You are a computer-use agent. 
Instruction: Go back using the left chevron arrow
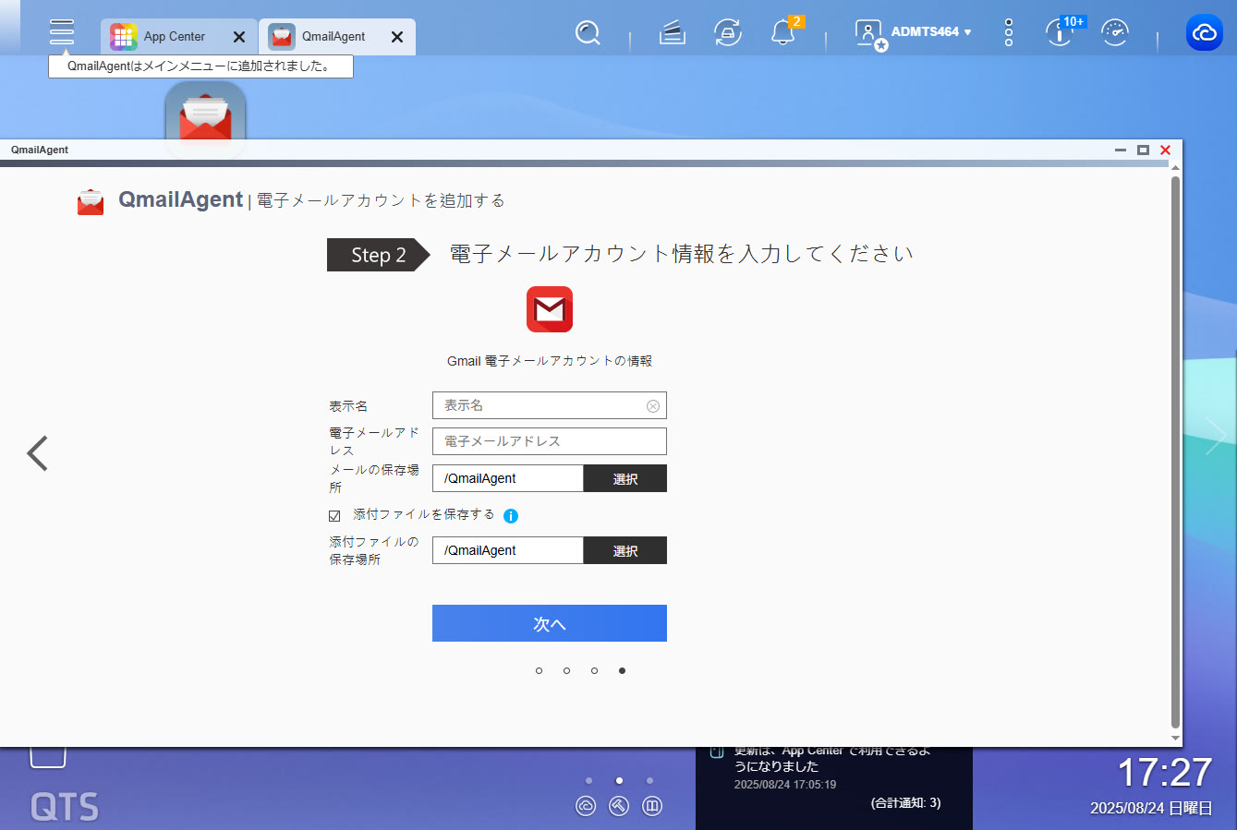coord(38,453)
